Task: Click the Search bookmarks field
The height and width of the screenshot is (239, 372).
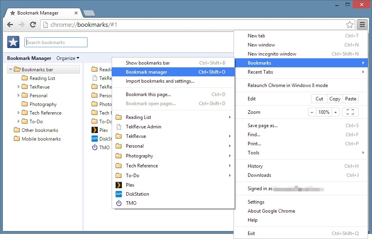Action: point(56,42)
